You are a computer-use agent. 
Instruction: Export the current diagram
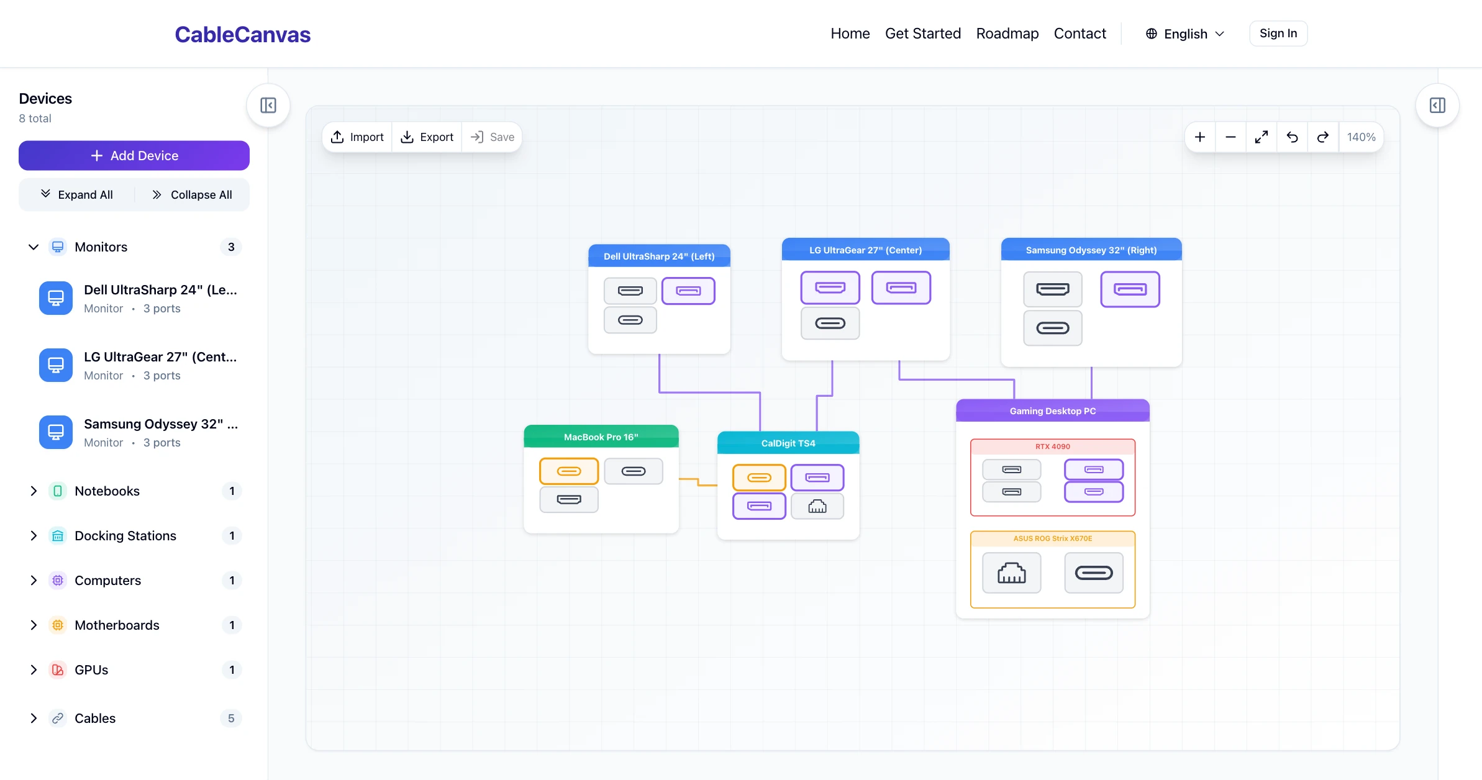point(427,137)
